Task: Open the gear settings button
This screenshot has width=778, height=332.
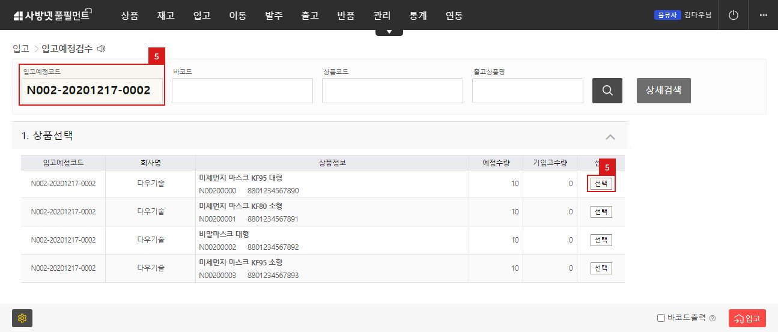Action: (22, 318)
